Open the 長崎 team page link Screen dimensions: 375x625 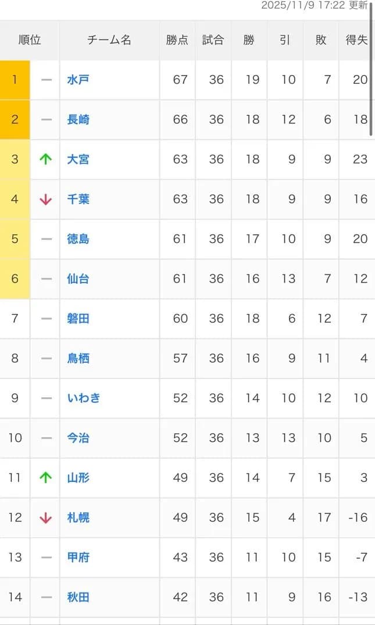(78, 120)
